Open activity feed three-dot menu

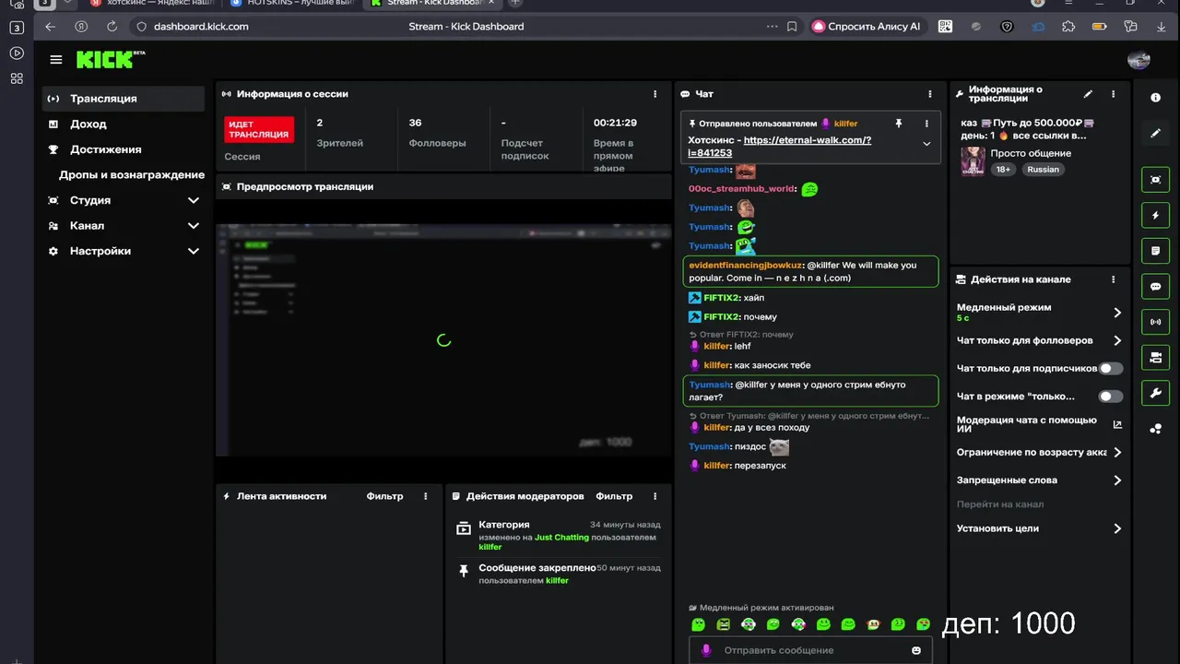(x=426, y=496)
